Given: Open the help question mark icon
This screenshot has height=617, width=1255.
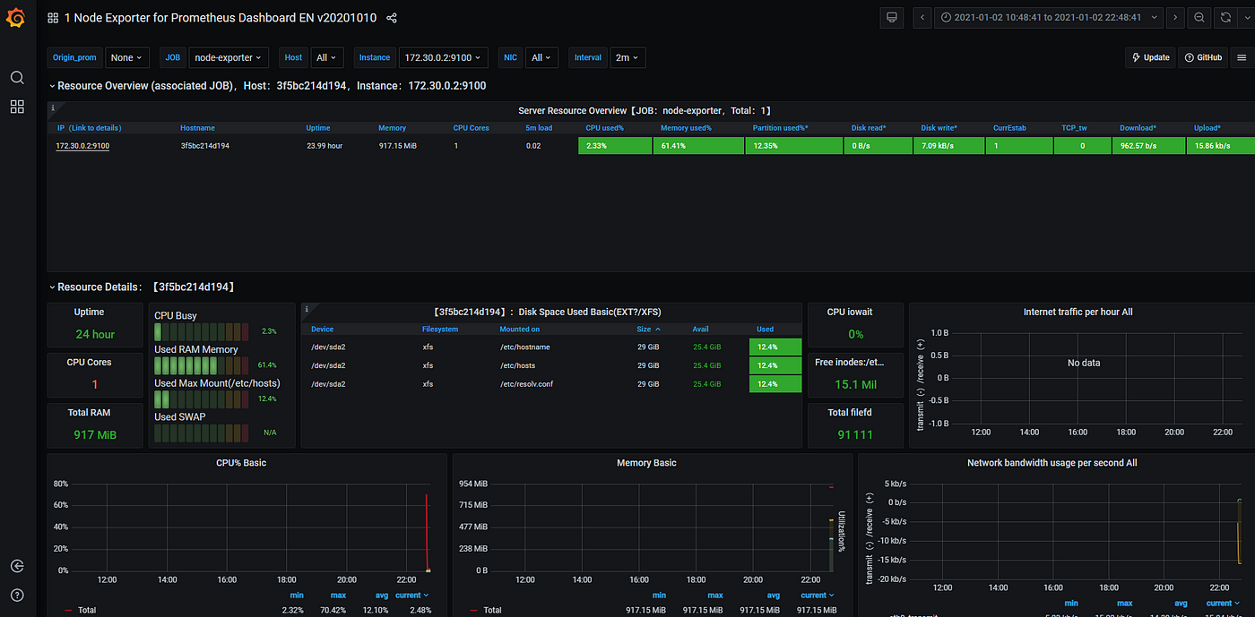Looking at the screenshot, I should (x=17, y=595).
